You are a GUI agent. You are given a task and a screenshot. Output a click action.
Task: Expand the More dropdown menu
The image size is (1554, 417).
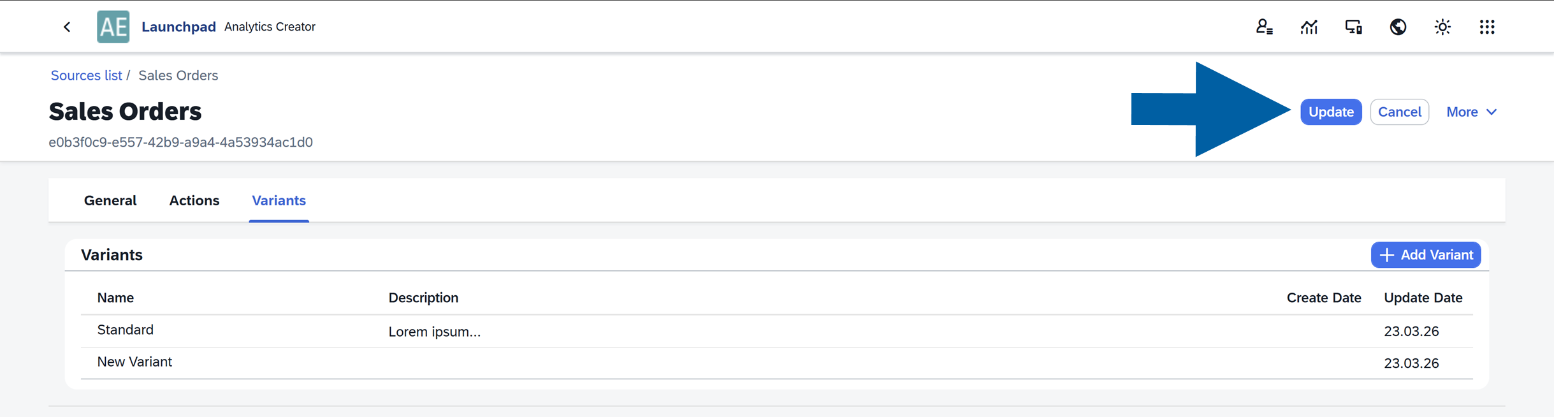point(1471,112)
